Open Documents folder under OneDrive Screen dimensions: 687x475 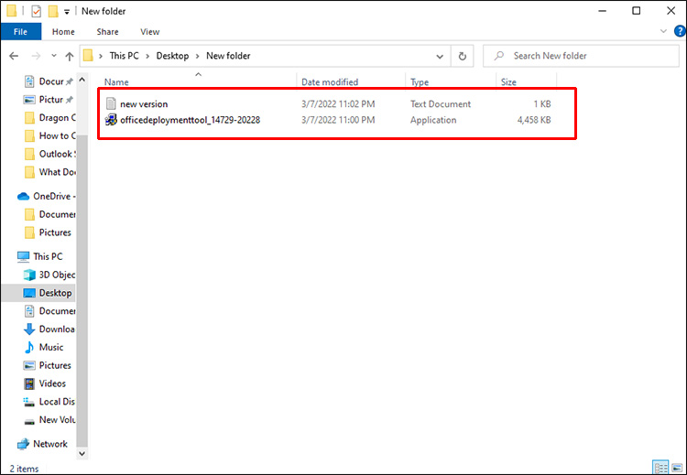click(x=49, y=214)
